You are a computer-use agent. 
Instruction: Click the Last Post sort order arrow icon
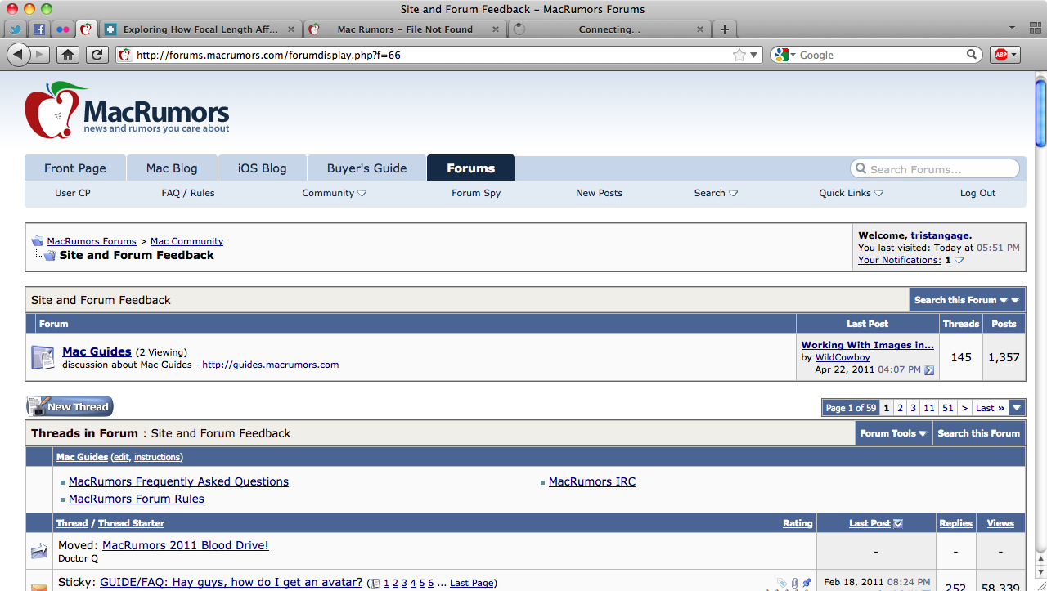(x=898, y=523)
